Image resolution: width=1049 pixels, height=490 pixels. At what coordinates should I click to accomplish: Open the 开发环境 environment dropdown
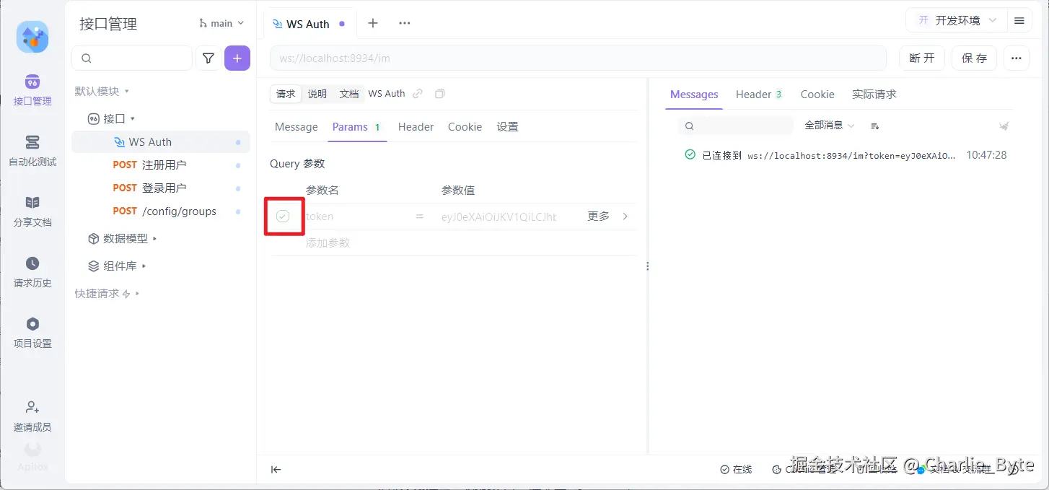click(x=957, y=19)
